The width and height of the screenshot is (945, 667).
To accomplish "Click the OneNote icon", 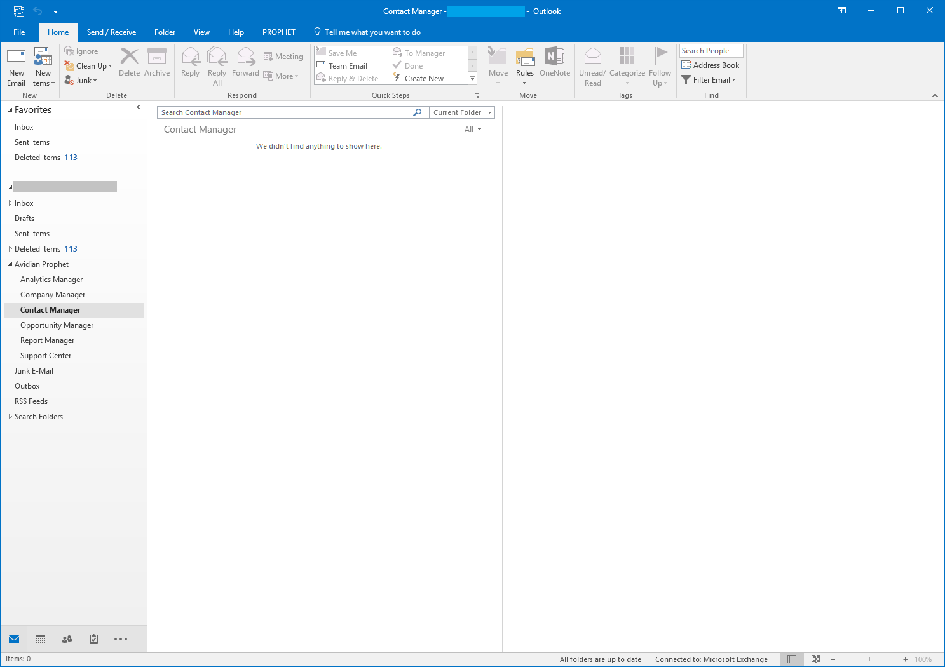I will 555,57.
